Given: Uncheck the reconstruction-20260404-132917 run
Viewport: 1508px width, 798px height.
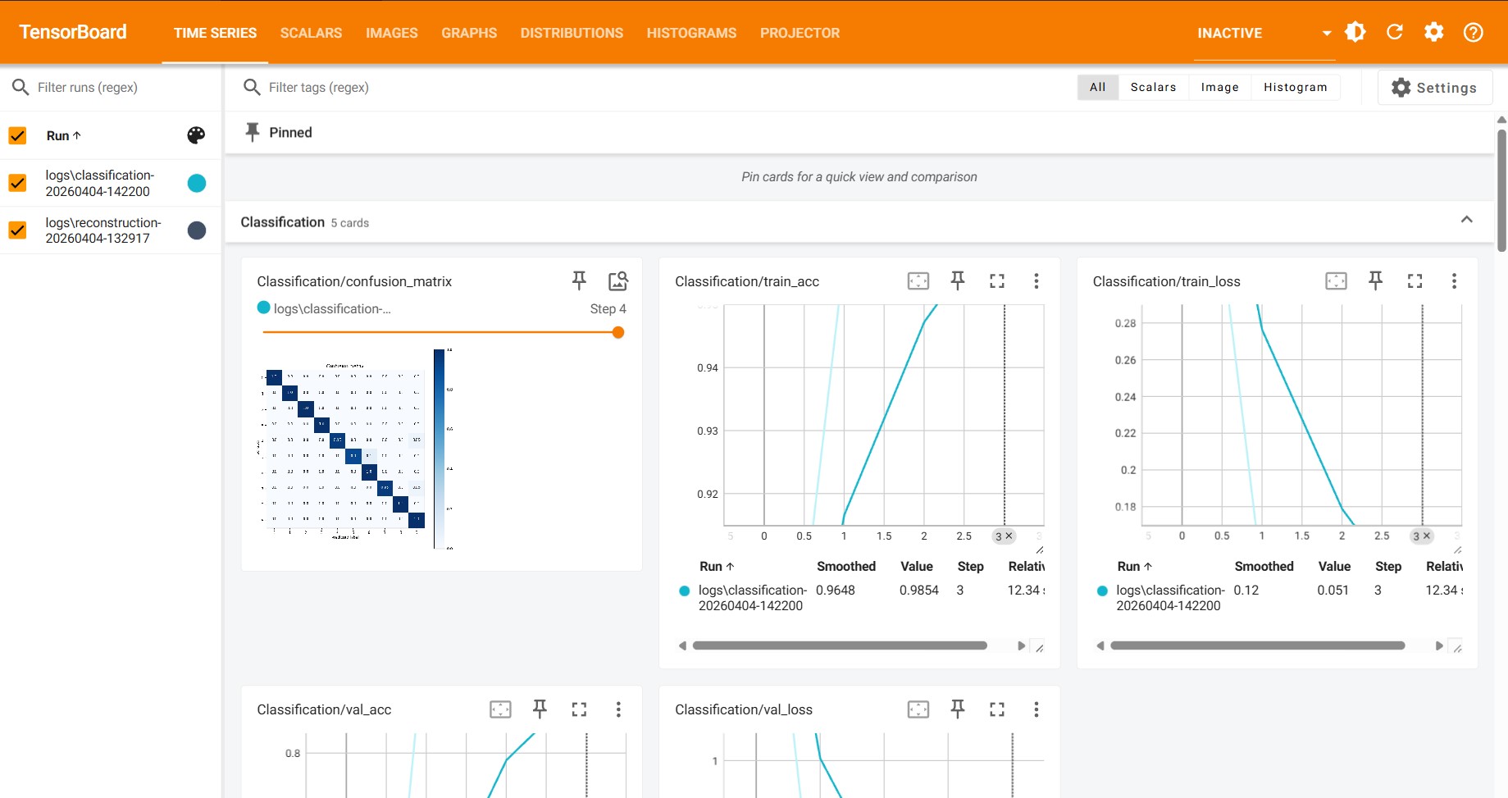Looking at the screenshot, I should click(17, 230).
